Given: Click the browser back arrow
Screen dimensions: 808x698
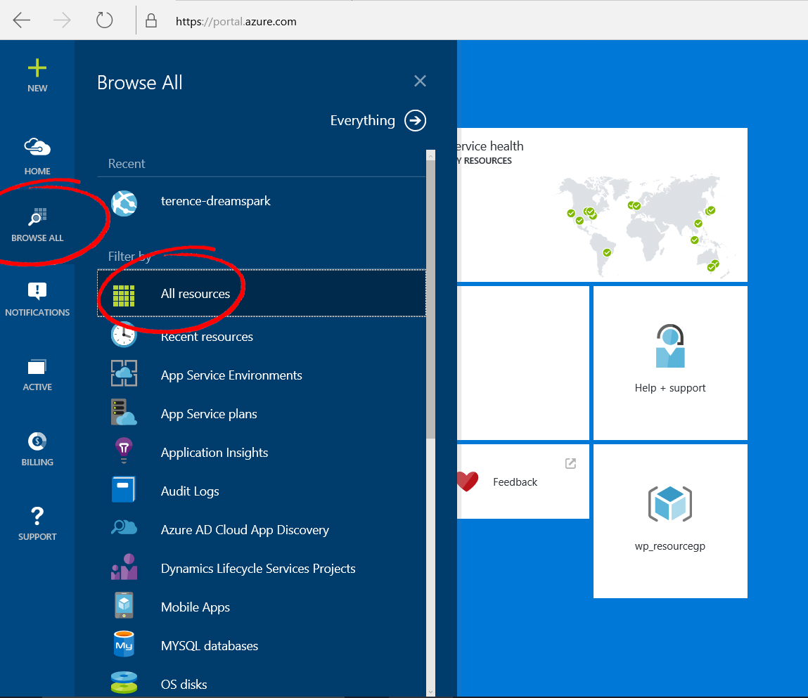Looking at the screenshot, I should pos(22,20).
